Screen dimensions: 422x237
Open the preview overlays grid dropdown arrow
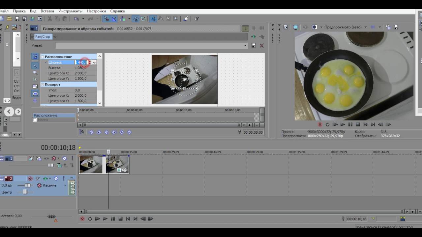pyautogui.click(x=380, y=27)
